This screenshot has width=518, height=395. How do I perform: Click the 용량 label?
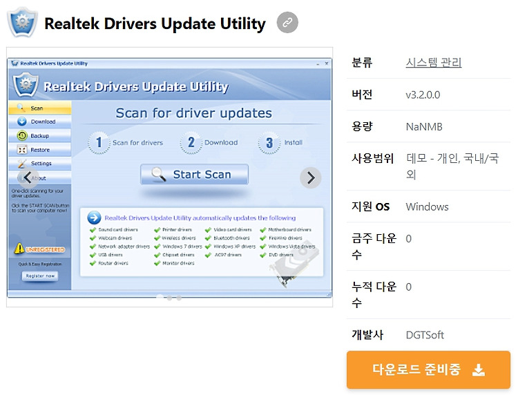click(x=362, y=126)
